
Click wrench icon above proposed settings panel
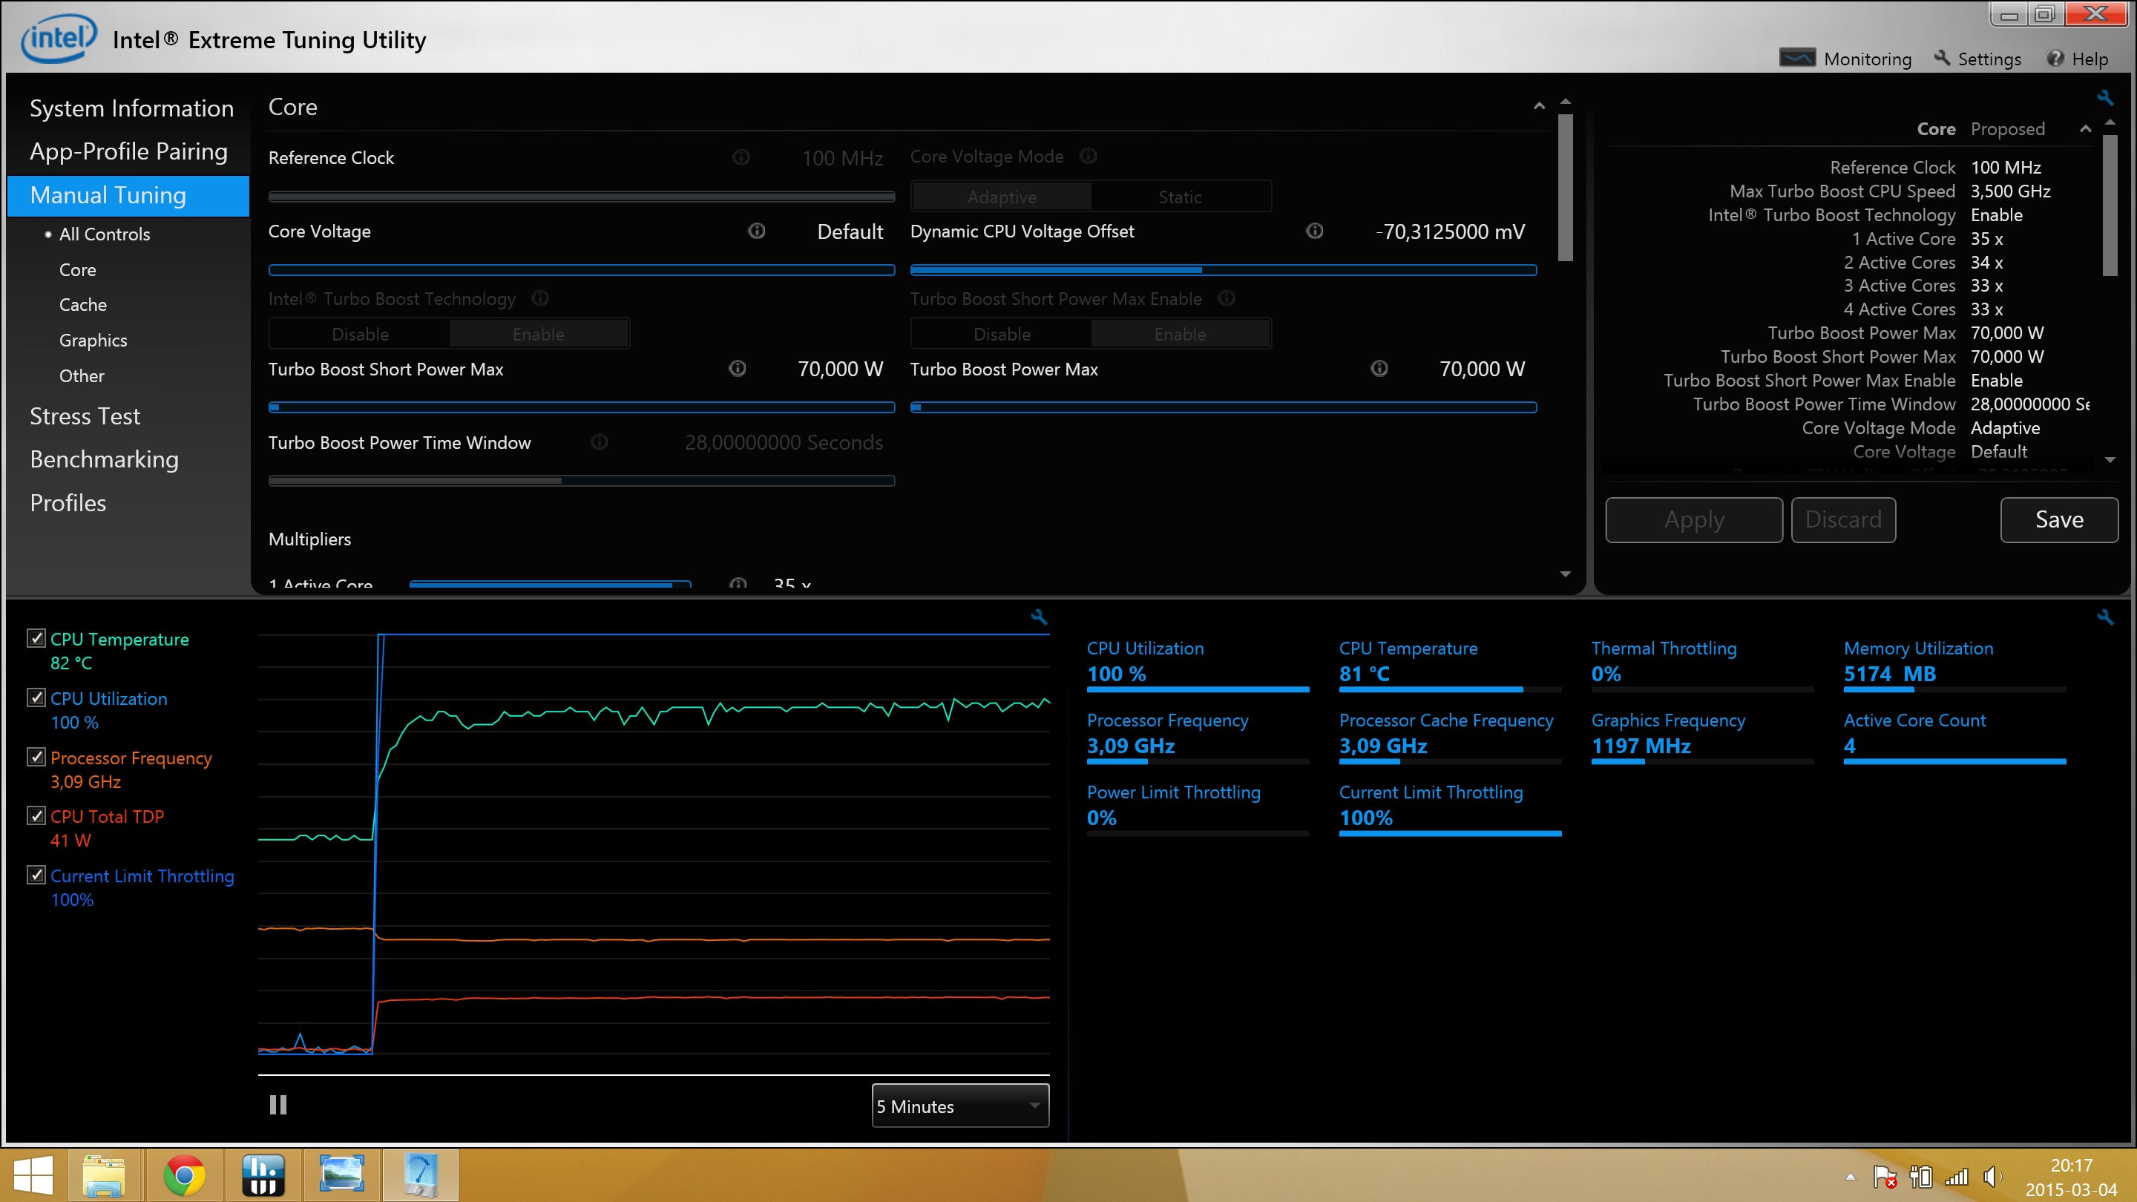pyautogui.click(x=2104, y=98)
